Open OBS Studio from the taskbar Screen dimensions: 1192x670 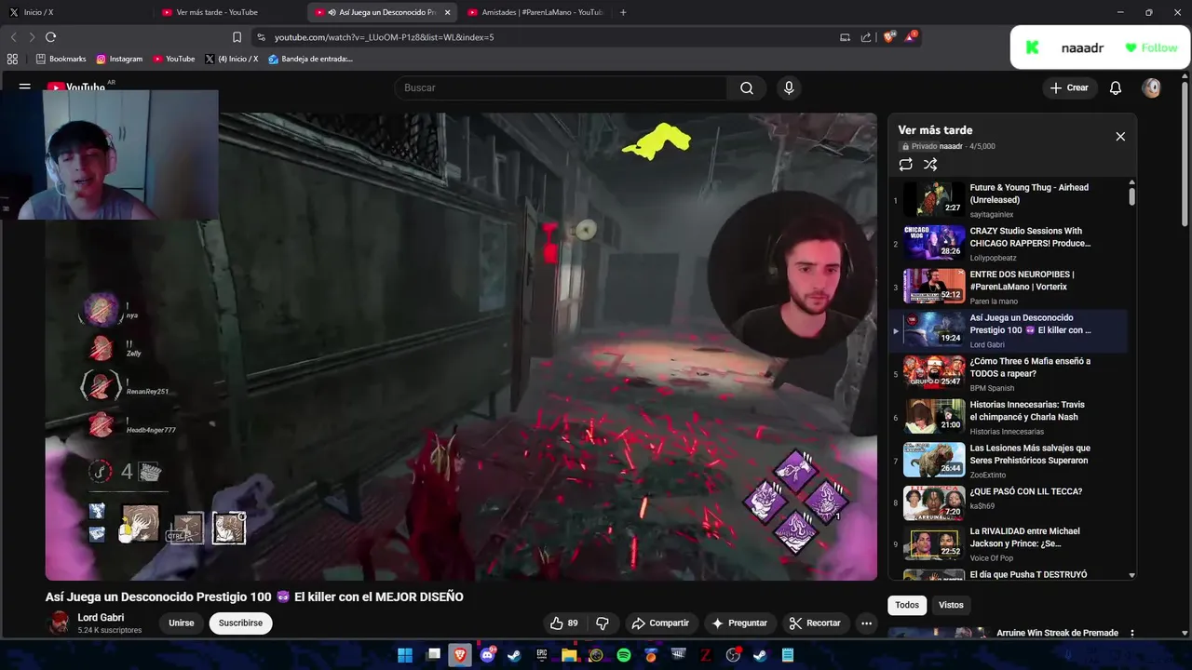click(x=733, y=655)
